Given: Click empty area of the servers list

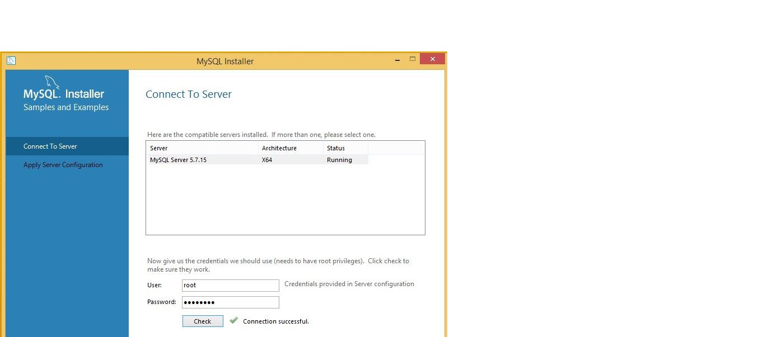Looking at the screenshot, I should pos(285,201).
